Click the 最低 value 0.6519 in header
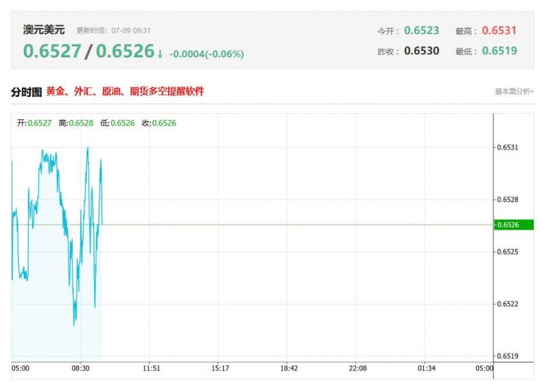Screen dimensions: 546x389 coord(500,51)
